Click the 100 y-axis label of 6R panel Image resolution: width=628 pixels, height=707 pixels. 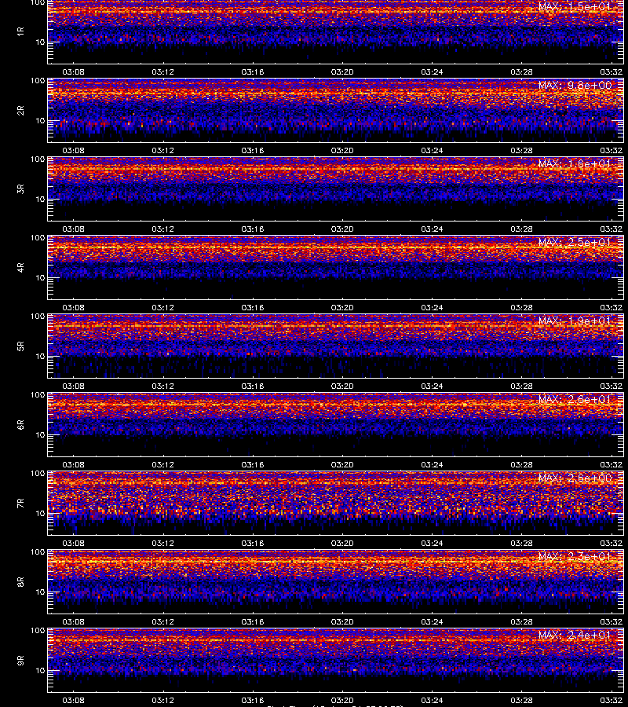click(38, 395)
